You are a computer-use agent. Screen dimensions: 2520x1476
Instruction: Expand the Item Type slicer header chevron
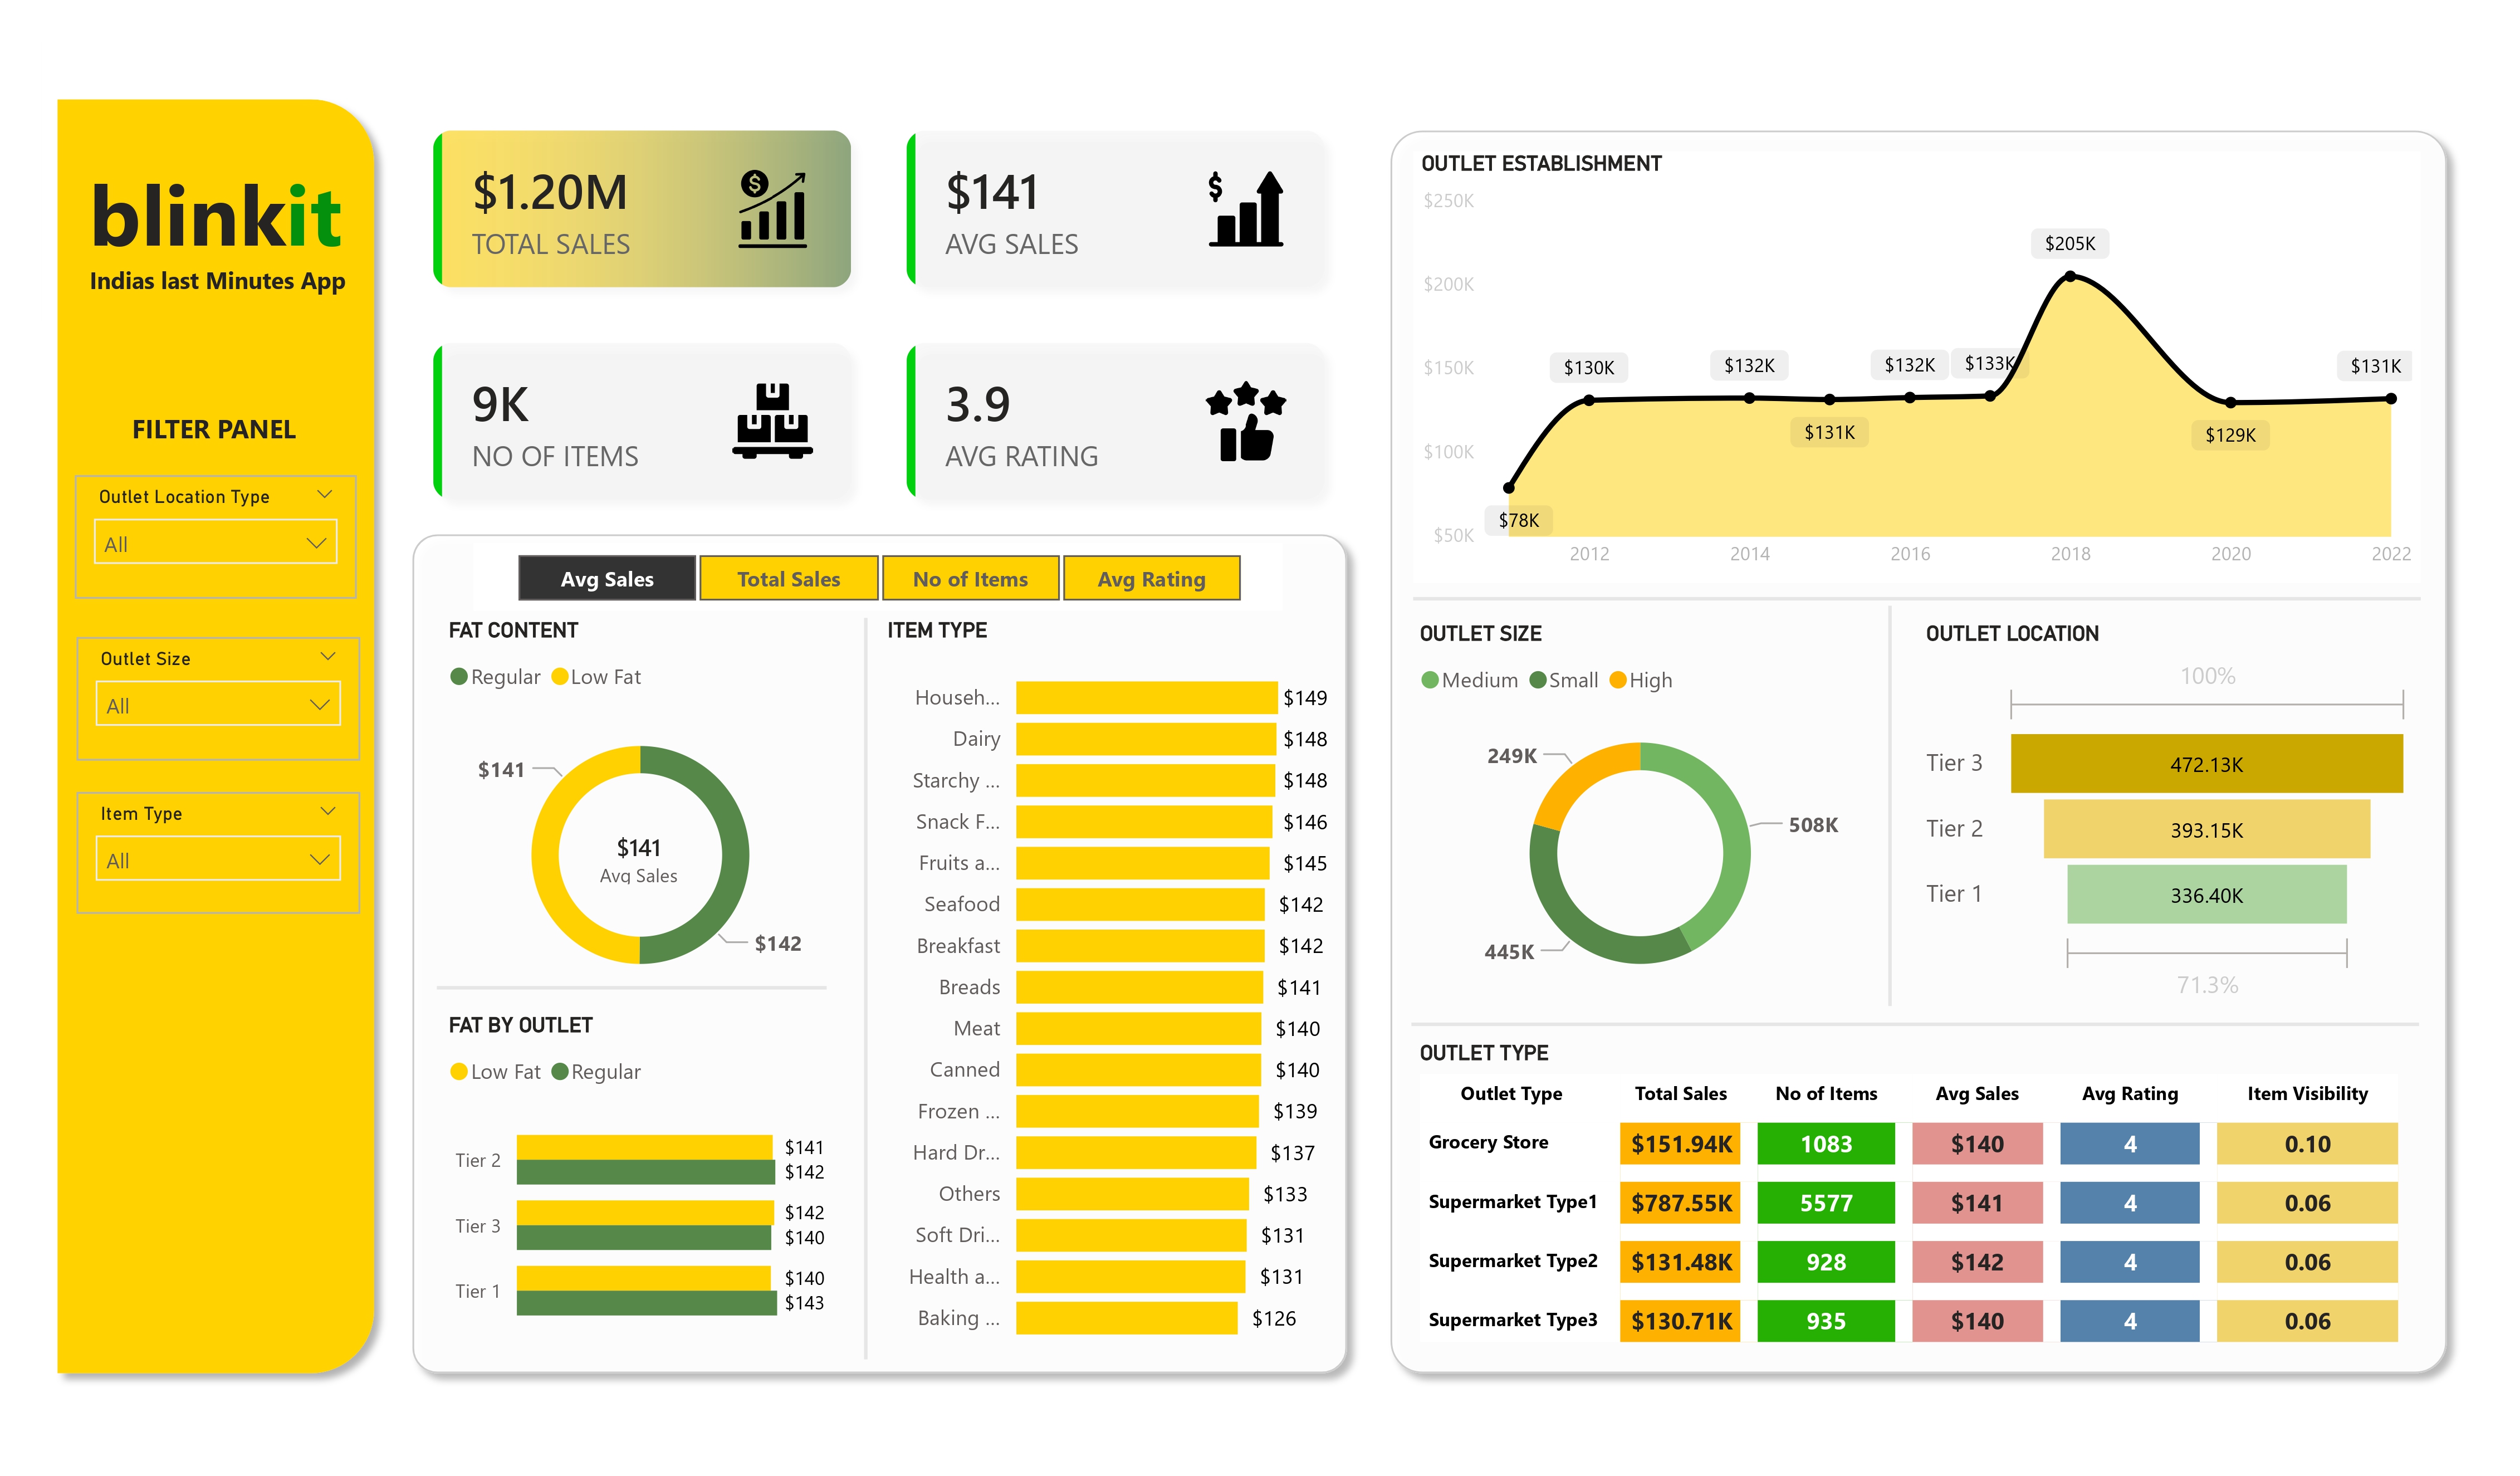coord(327,811)
